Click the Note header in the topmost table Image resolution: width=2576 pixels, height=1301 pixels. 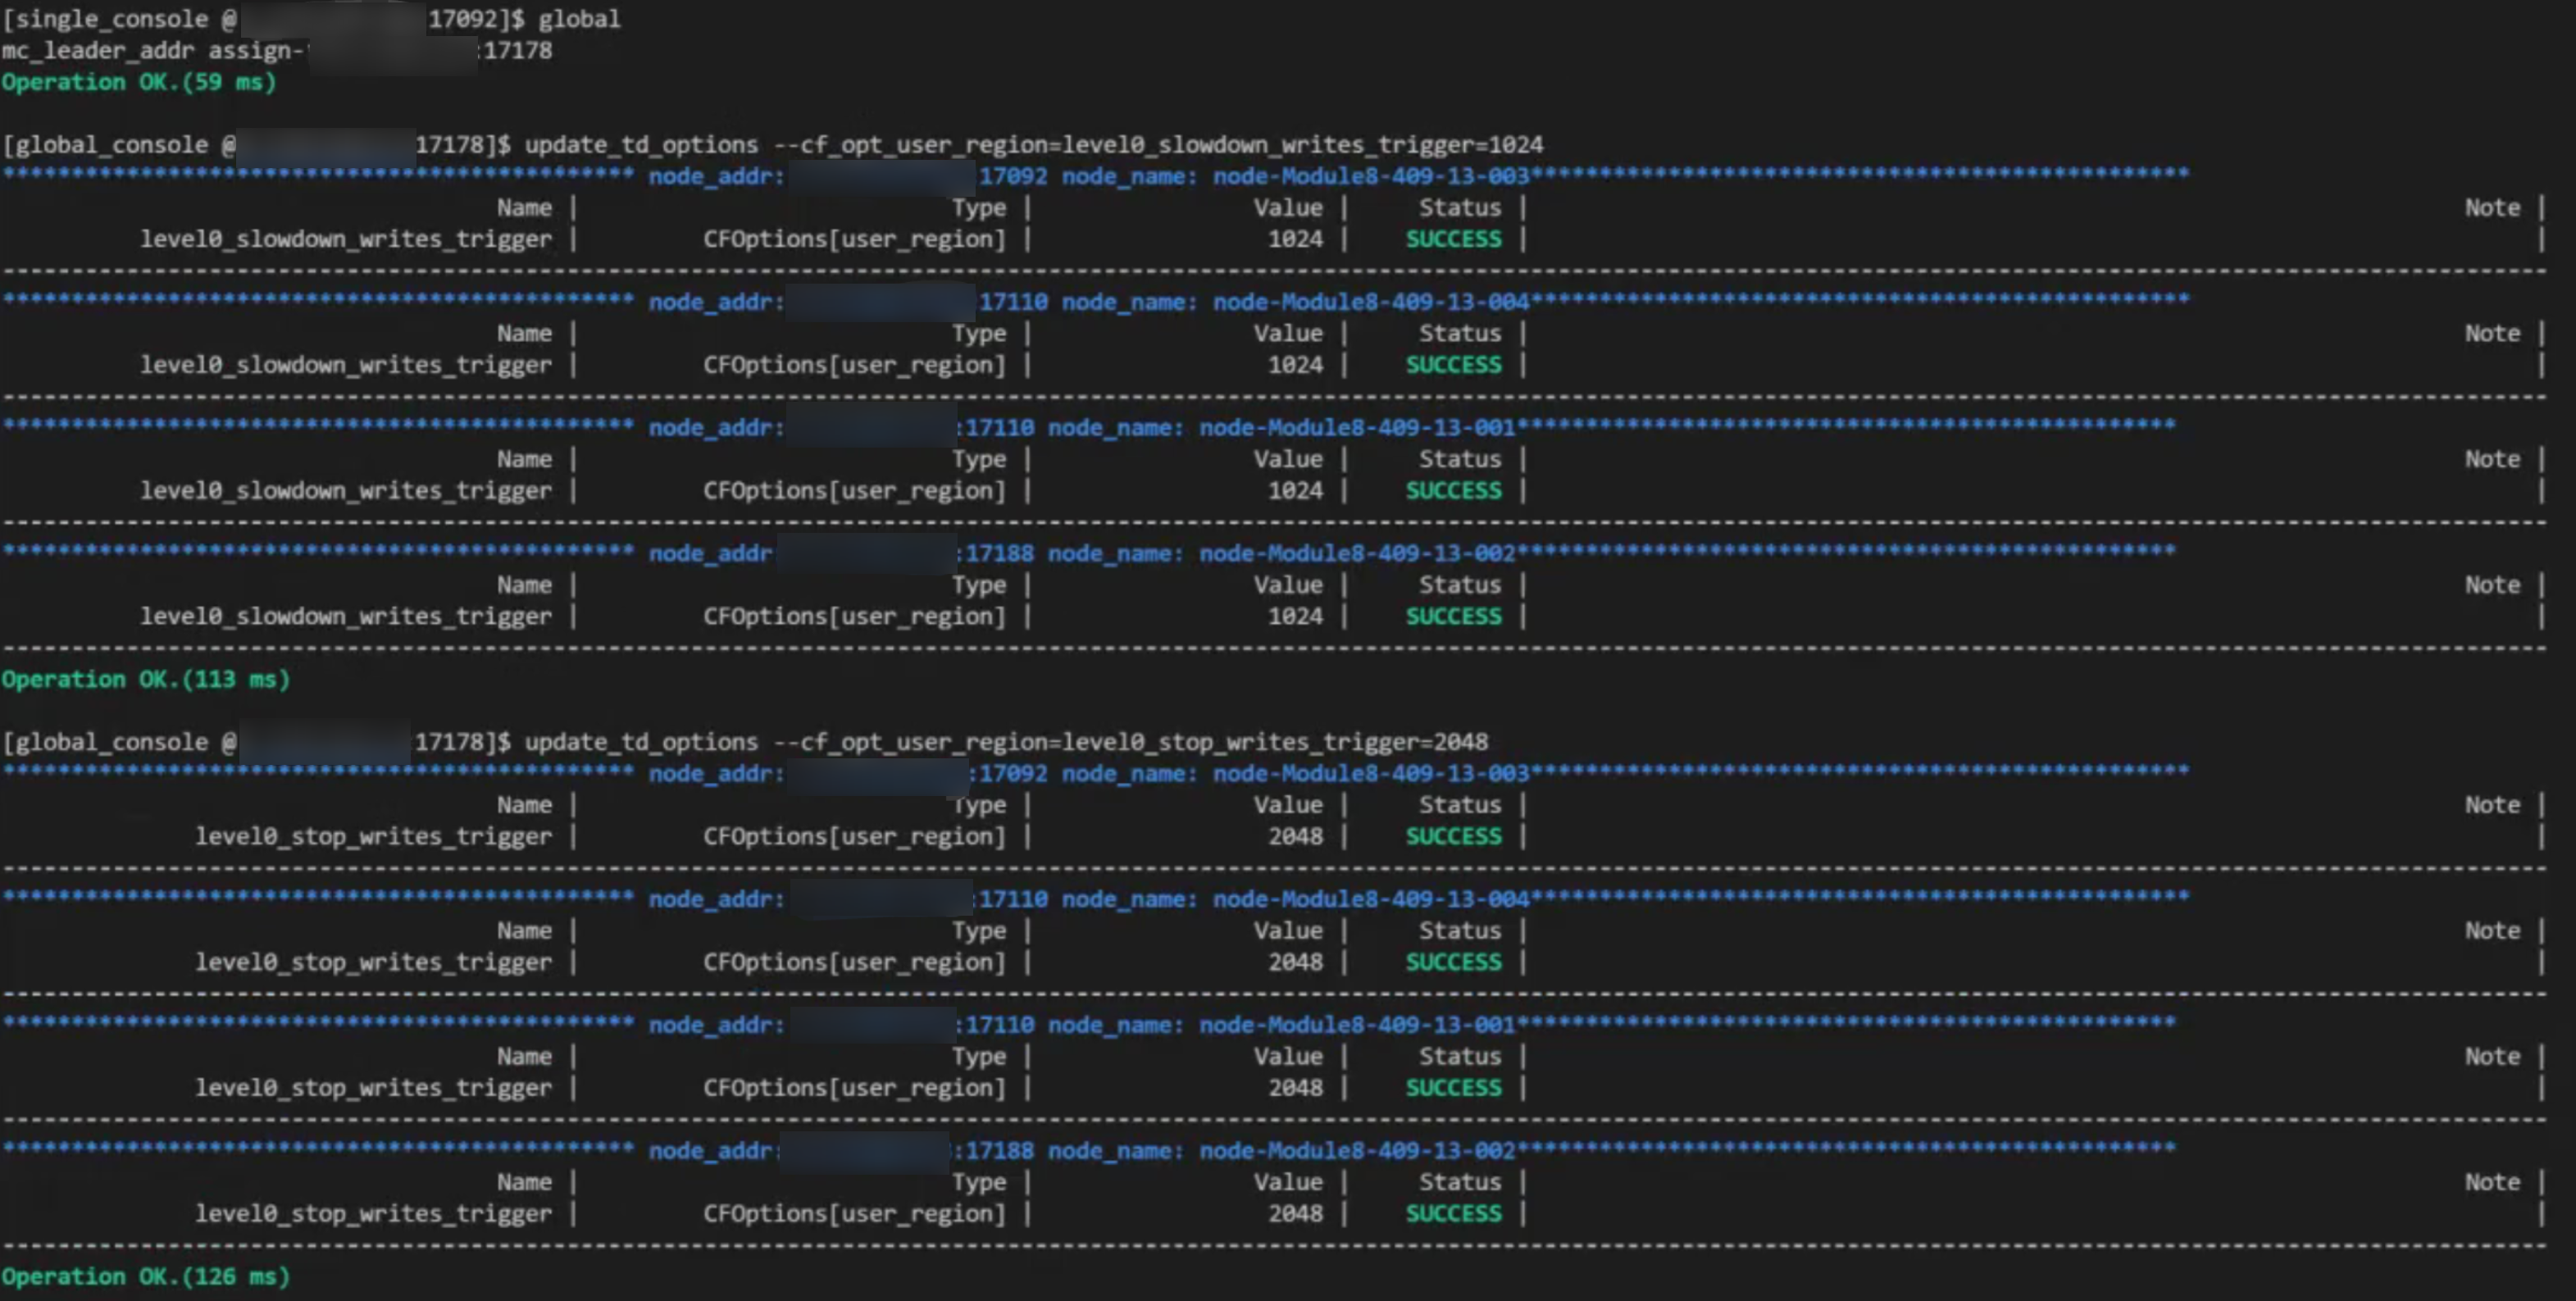click(x=2492, y=208)
